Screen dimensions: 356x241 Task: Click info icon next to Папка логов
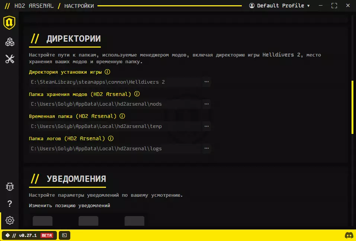point(110,138)
